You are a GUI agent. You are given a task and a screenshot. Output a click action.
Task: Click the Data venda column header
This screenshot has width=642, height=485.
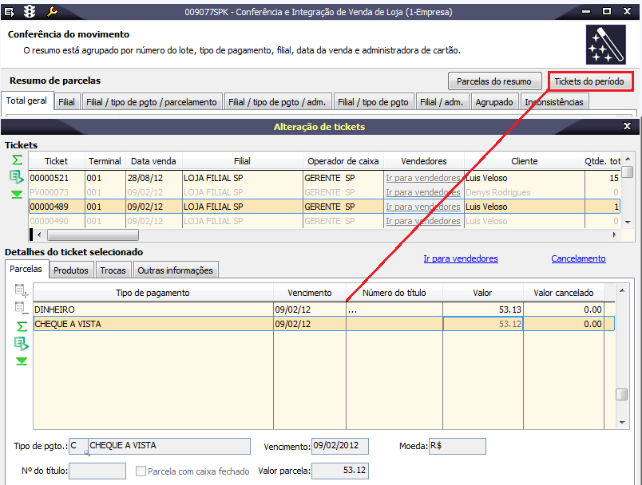point(153,161)
